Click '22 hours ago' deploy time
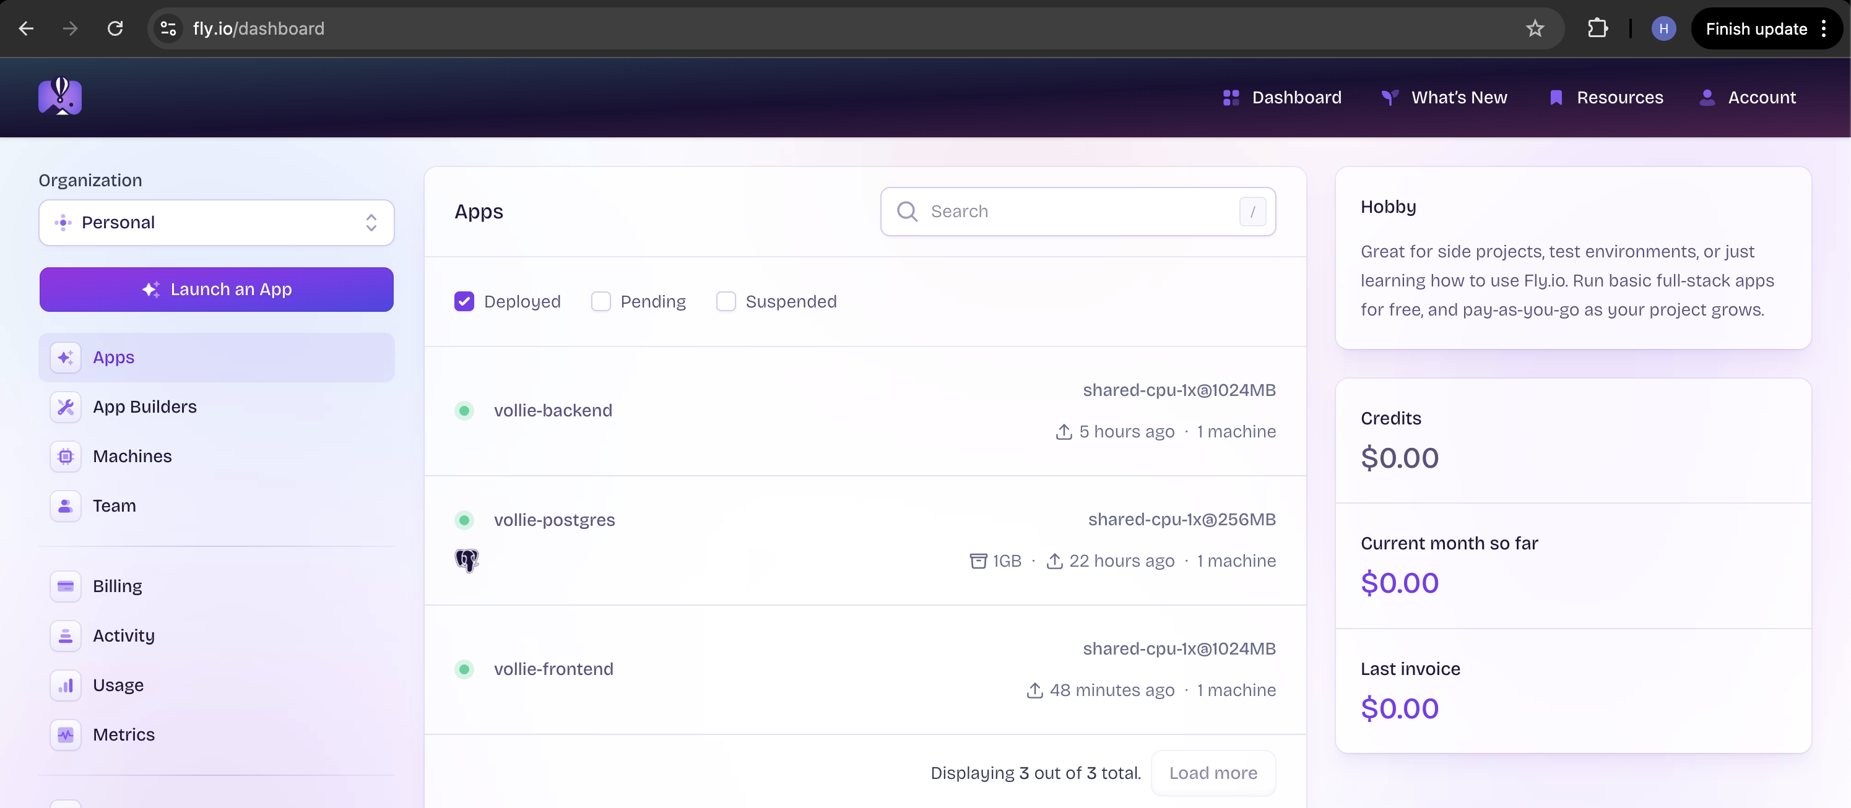Screen dimensions: 1851x808 pos(1122,561)
